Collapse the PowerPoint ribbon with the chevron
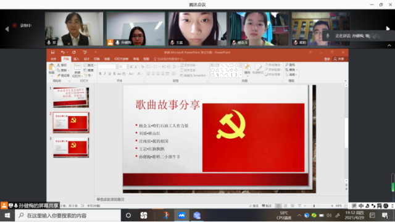Viewport: 395px width, 222px height. click(x=346, y=81)
